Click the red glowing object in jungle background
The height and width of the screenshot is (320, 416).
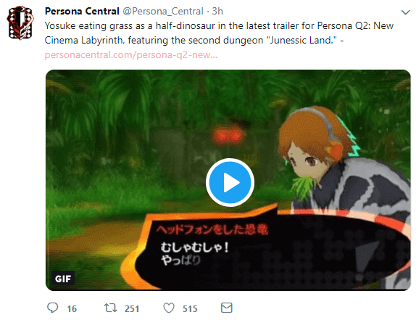227,136
